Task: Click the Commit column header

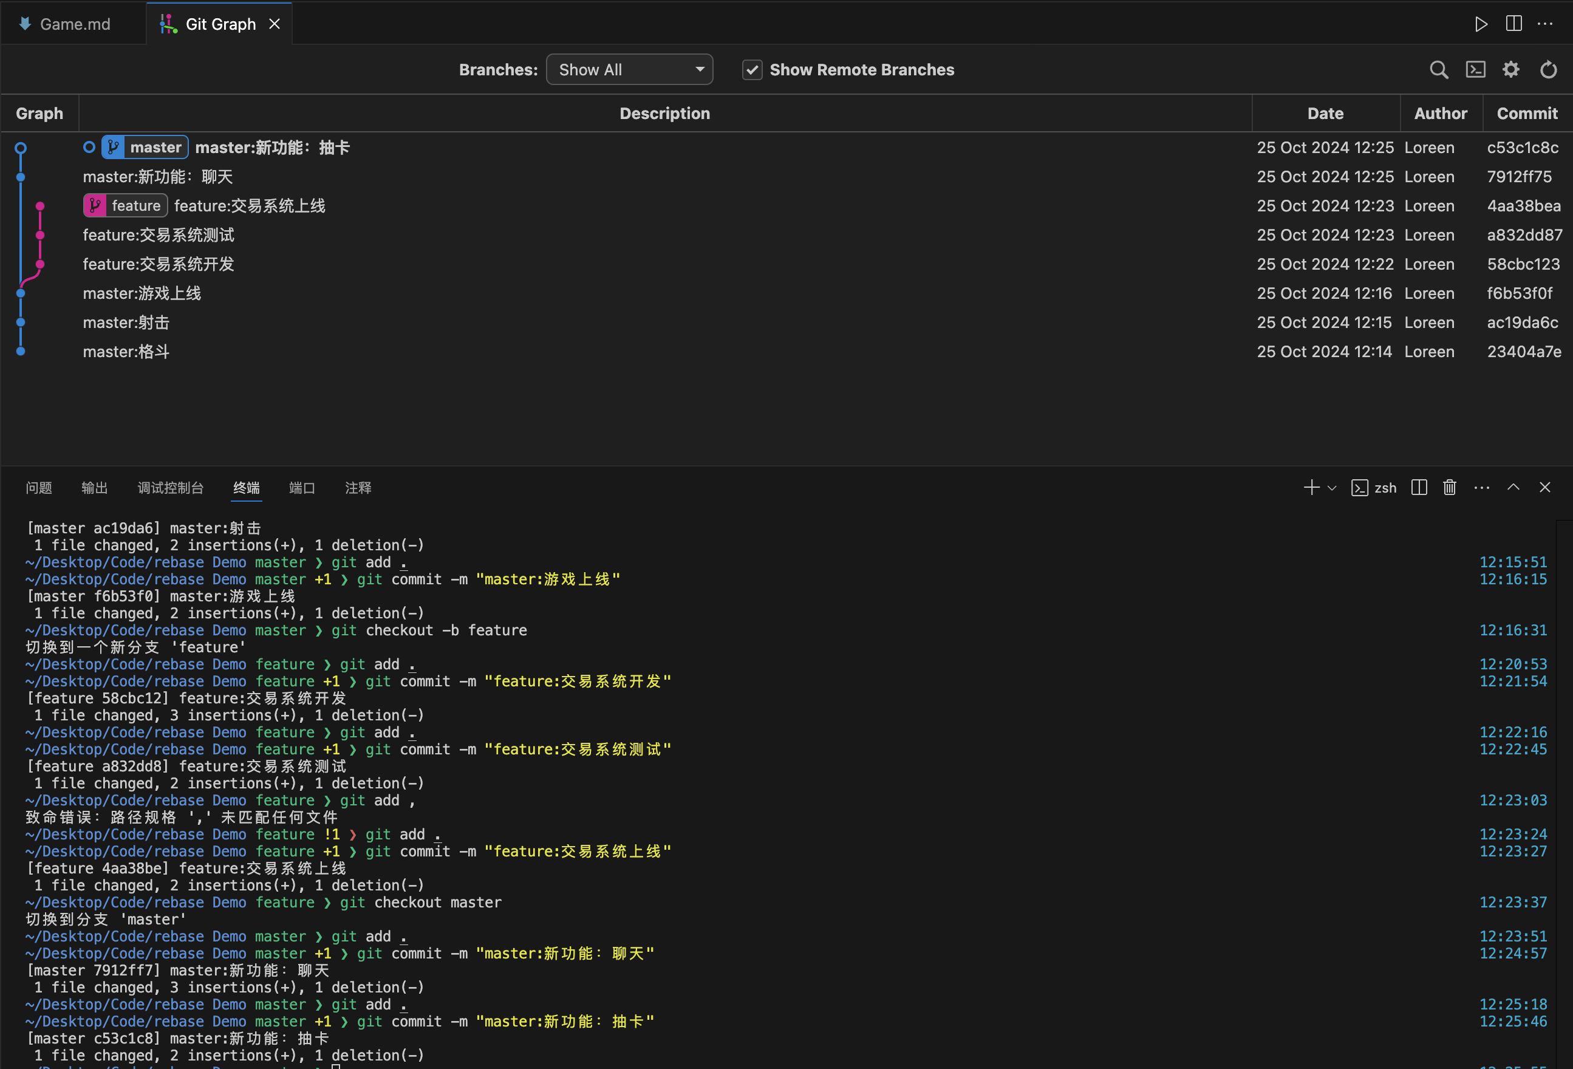Action: click(x=1527, y=113)
